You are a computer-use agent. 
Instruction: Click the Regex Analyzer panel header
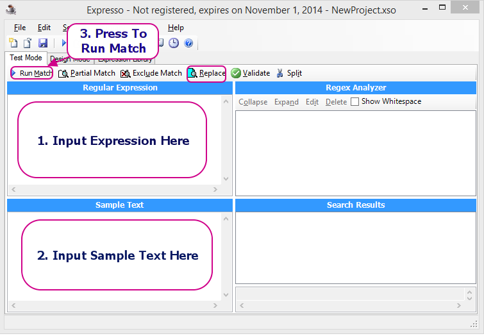(x=356, y=88)
